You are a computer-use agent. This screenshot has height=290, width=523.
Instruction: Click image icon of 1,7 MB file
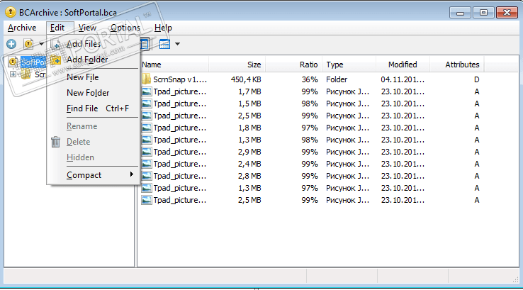[x=147, y=91]
